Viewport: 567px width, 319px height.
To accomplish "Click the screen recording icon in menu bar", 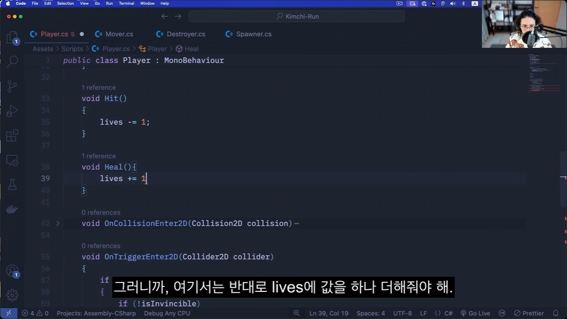I will pyautogui.click(x=400, y=3).
